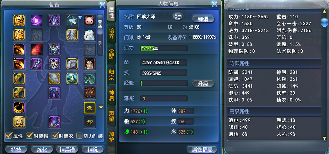329x154 pixels.
Task: Click the white fan equipment icon
Action: coord(72,64)
